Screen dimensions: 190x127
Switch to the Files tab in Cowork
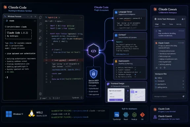[x=164, y=24]
